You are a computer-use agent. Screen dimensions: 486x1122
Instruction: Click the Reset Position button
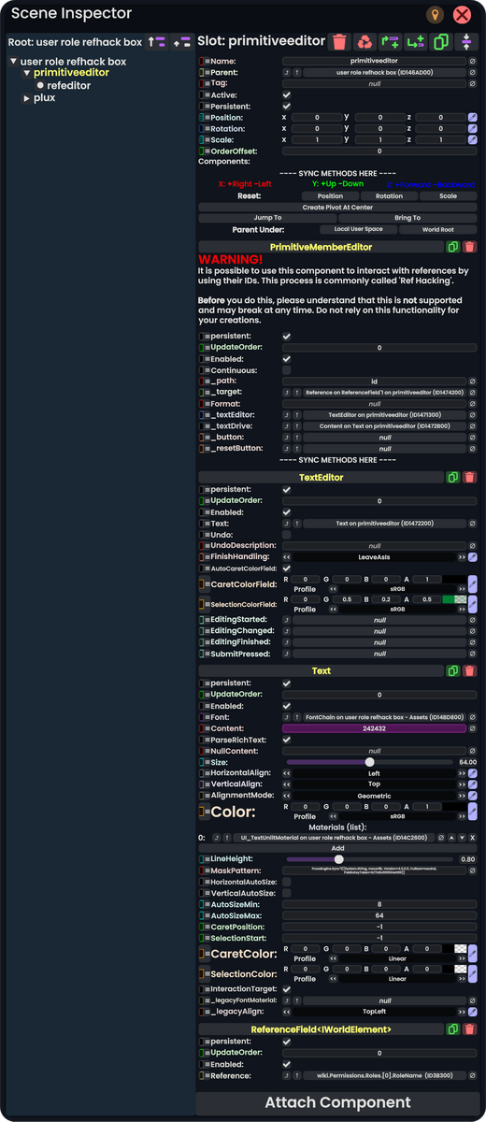coord(330,196)
